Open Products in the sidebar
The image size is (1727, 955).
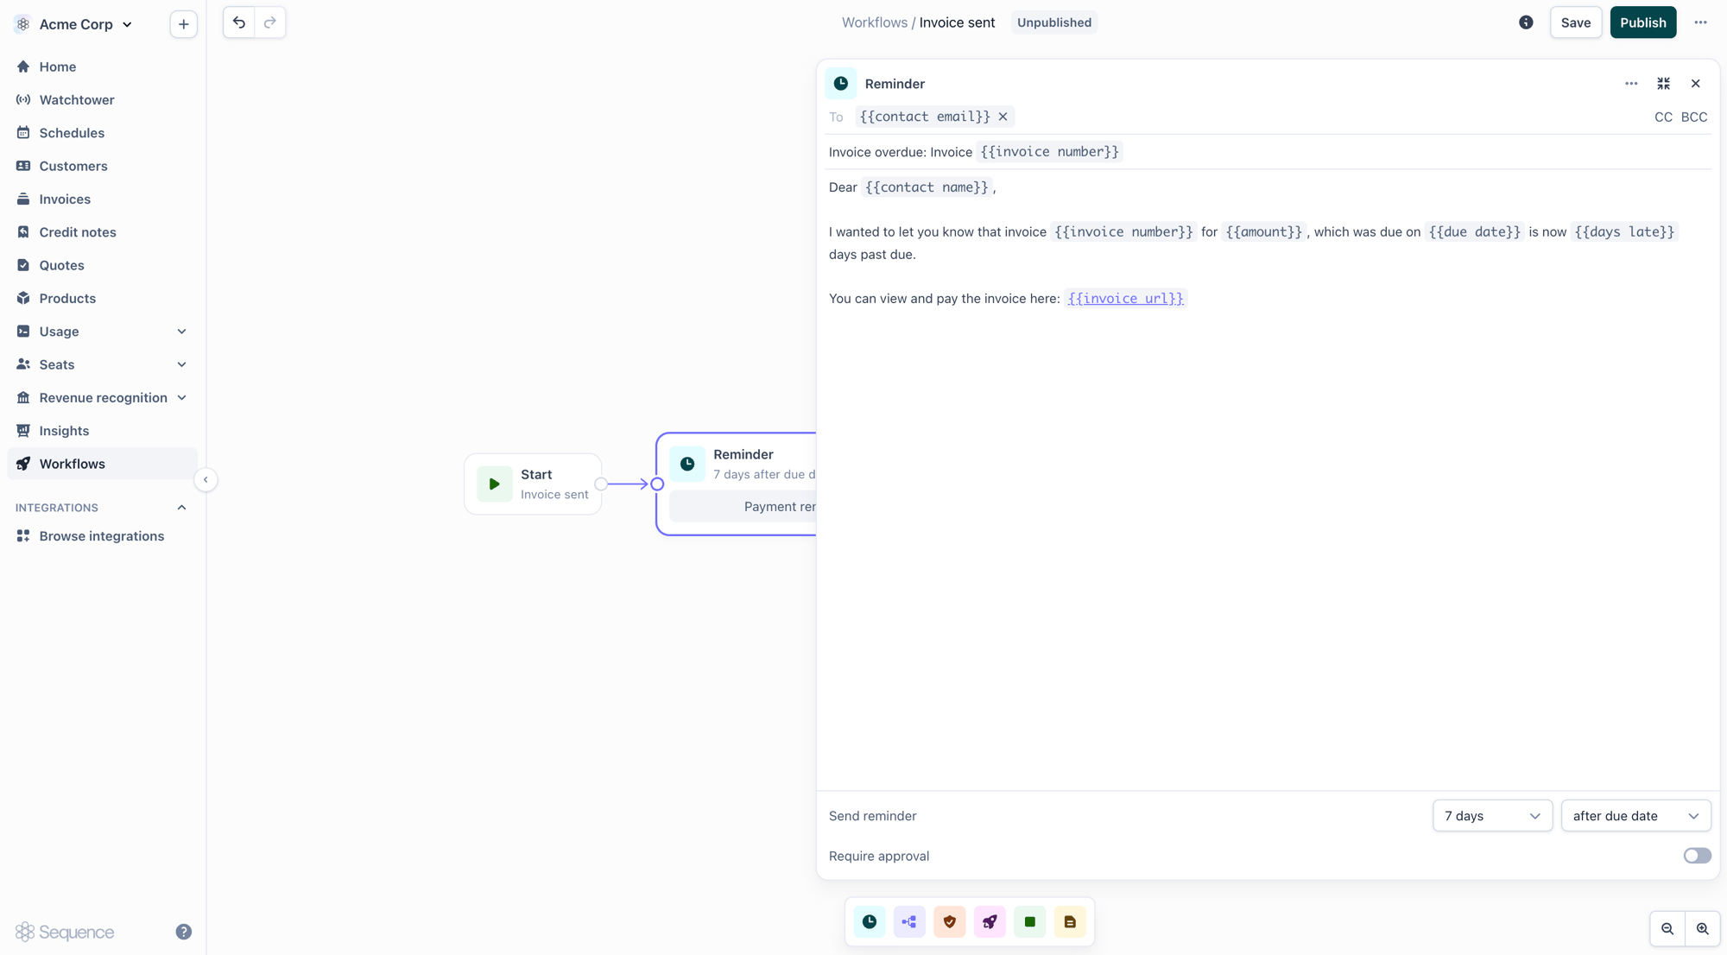tap(102, 299)
